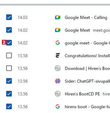Open the Sider: ChatGPT-sivupalkki entry
Screen dimensions: 110x113
(87, 81)
